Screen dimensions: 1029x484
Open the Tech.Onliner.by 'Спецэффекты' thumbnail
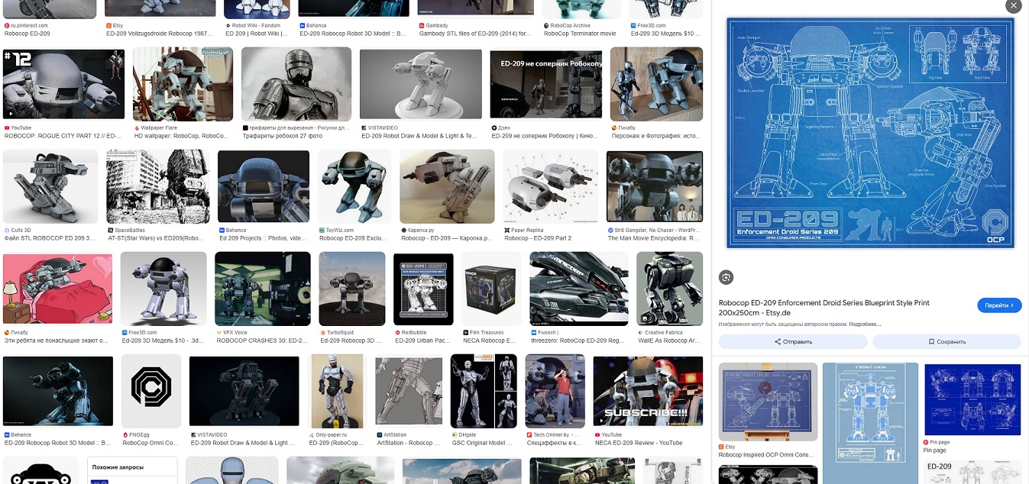point(555,392)
